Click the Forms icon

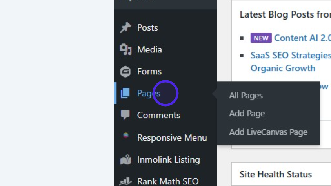coord(125,72)
